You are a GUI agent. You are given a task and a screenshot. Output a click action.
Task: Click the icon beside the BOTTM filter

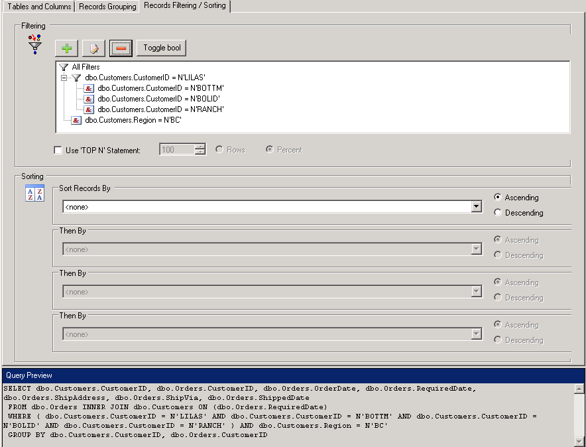coord(89,88)
